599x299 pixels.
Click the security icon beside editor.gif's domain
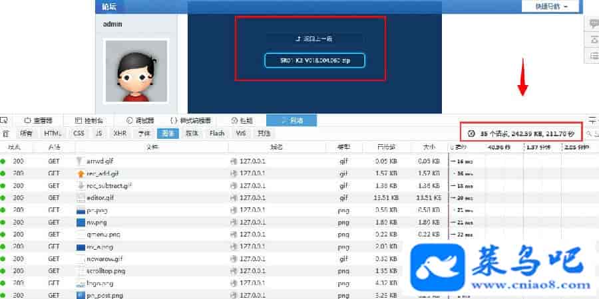tap(234, 198)
